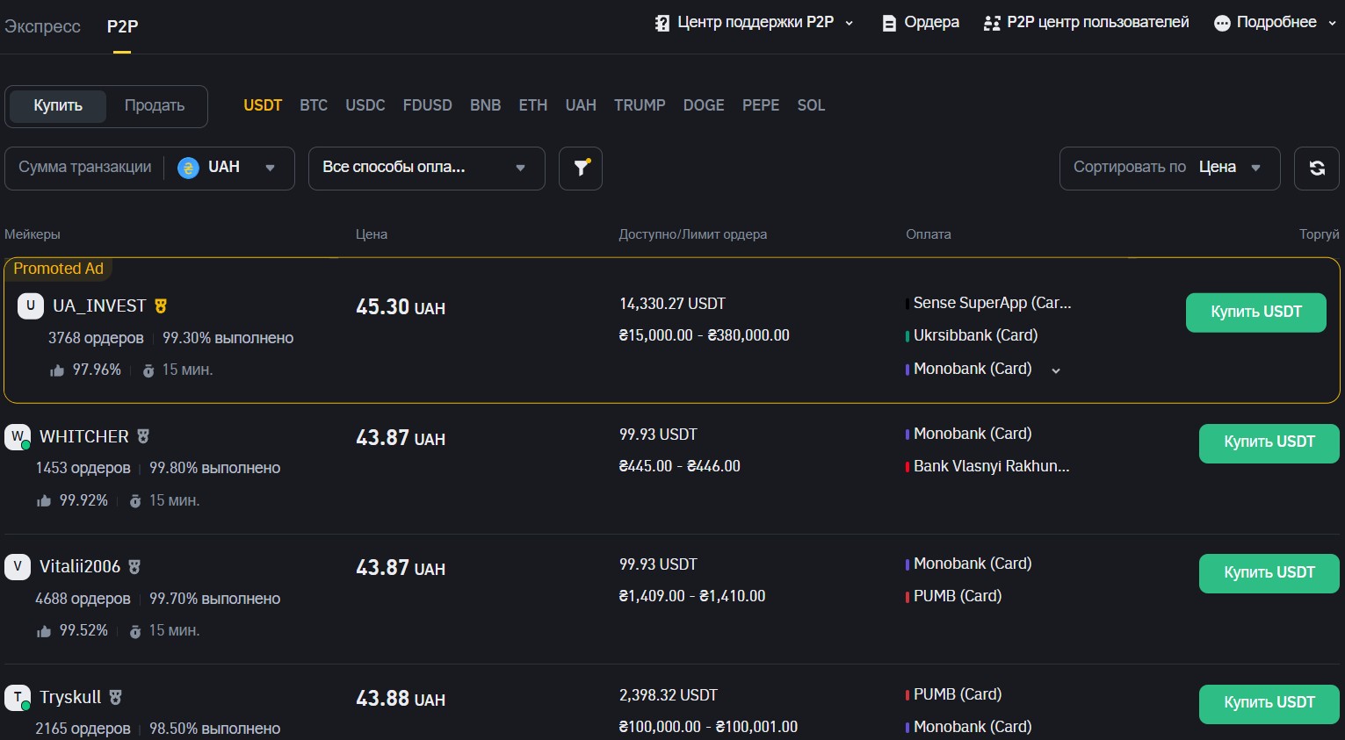Select the TRUMP coin tab
This screenshot has height=740, width=1345.
[640, 105]
